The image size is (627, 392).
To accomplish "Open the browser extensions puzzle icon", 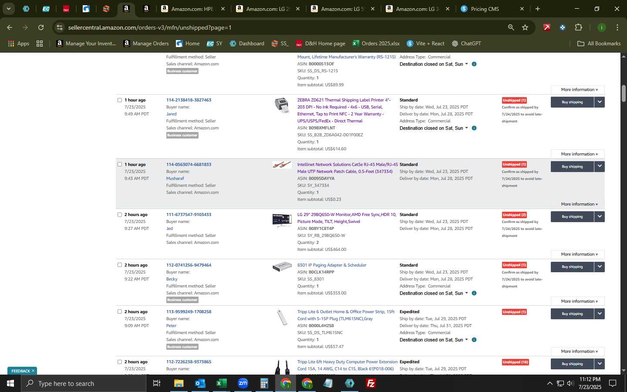I will click(578, 27).
